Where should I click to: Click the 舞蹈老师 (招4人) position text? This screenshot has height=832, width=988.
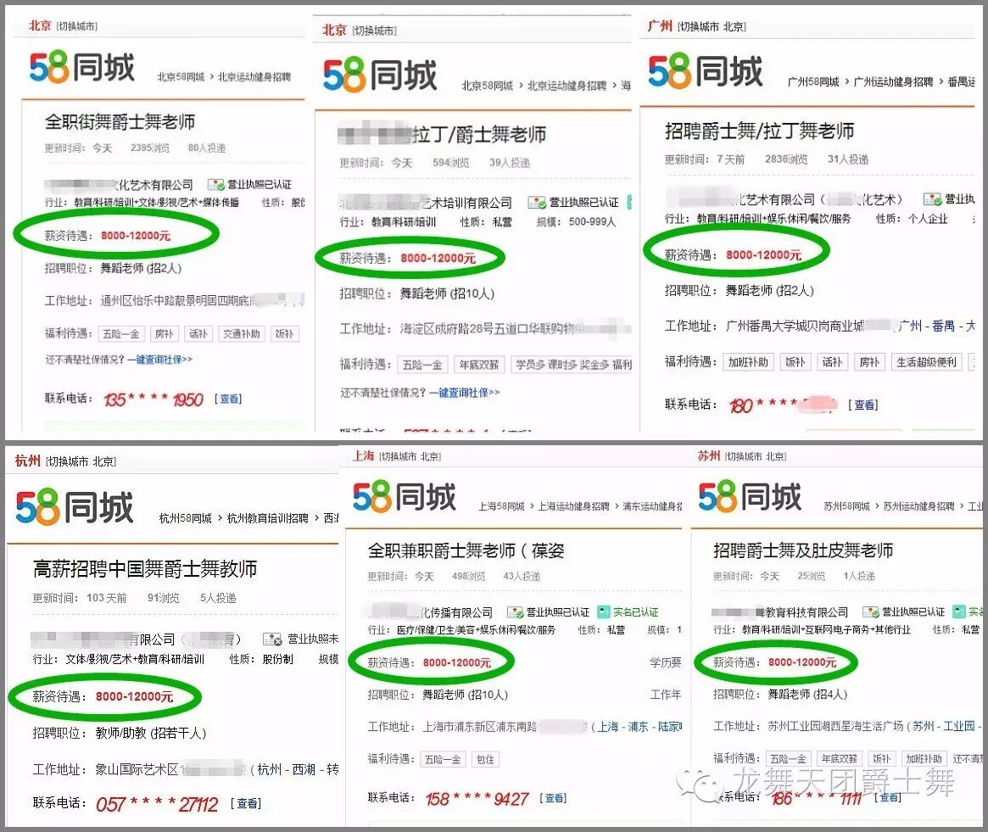[807, 694]
